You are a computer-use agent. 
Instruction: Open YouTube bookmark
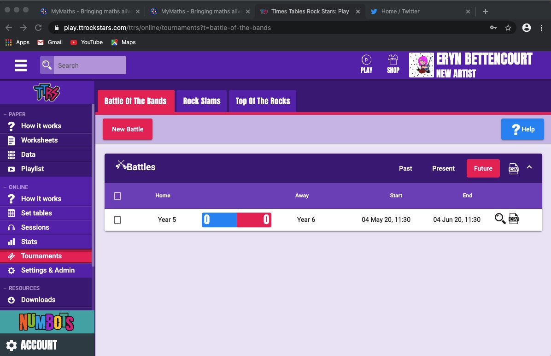(x=87, y=42)
